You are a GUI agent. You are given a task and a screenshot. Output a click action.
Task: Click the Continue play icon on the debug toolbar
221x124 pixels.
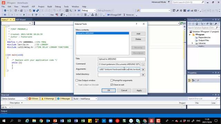coord(24,15)
